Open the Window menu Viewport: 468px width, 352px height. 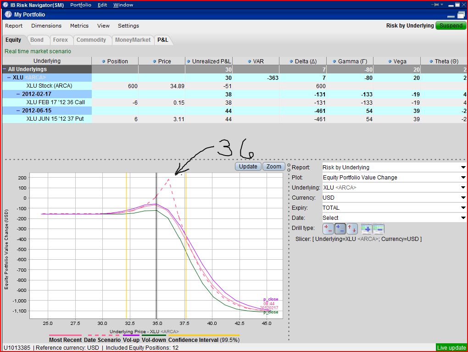click(x=123, y=5)
